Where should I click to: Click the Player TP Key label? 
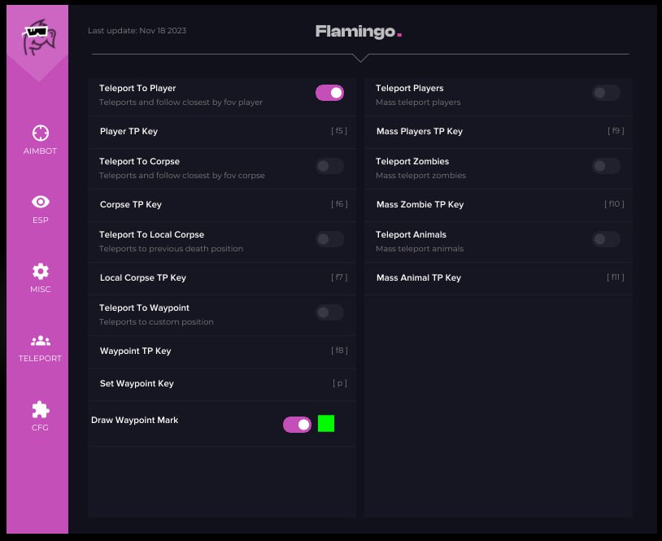click(128, 131)
